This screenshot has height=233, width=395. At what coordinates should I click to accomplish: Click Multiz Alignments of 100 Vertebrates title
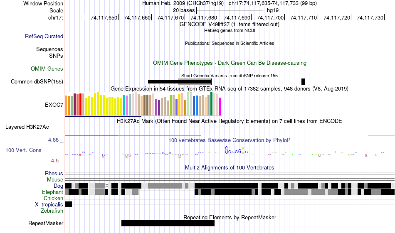(x=230, y=167)
